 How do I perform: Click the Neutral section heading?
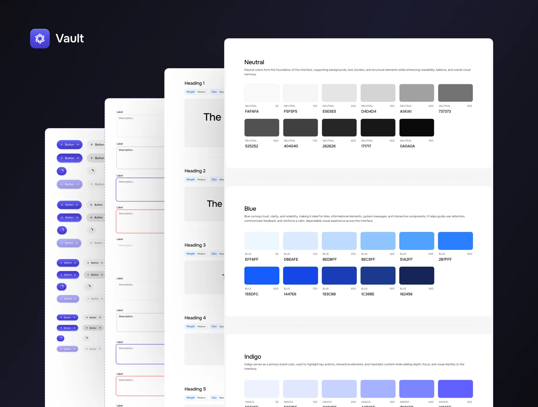click(x=254, y=62)
